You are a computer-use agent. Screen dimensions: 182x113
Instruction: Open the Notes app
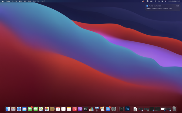[x=69, y=109]
